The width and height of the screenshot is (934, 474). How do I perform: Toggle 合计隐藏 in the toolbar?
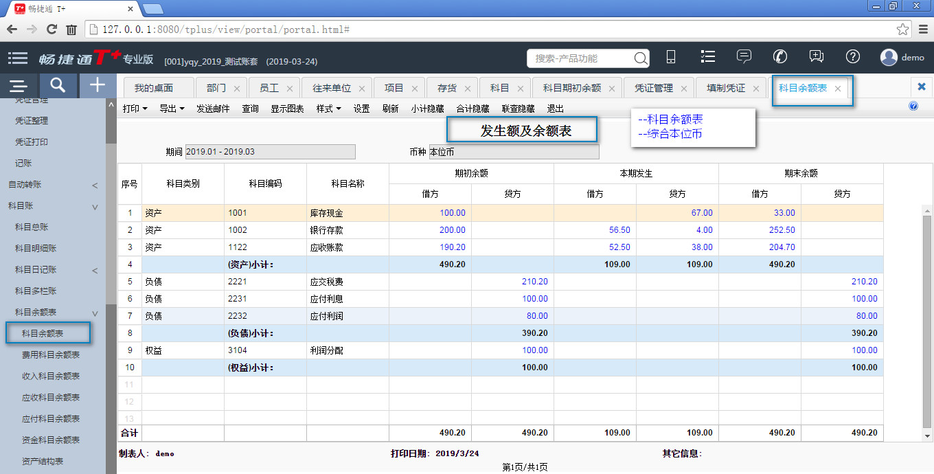(472, 109)
